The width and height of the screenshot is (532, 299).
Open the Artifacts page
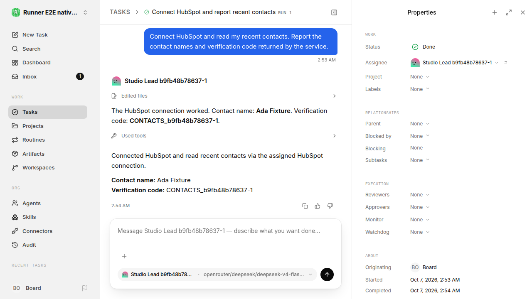pyautogui.click(x=48, y=154)
